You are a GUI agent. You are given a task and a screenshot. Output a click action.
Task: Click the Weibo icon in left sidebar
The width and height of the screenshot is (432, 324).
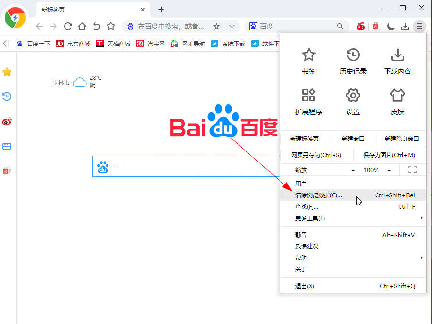point(7,121)
